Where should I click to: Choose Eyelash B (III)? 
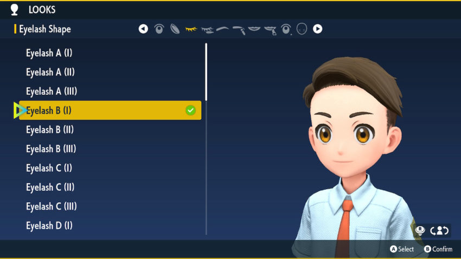tap(51, 149)
